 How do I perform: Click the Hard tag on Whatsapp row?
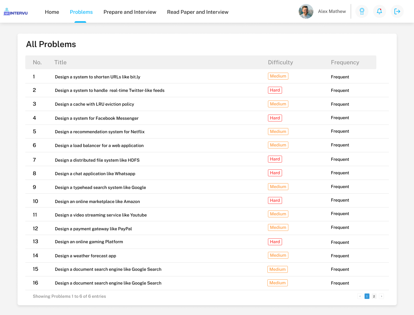pyautogui.click(x=275, y=173)
